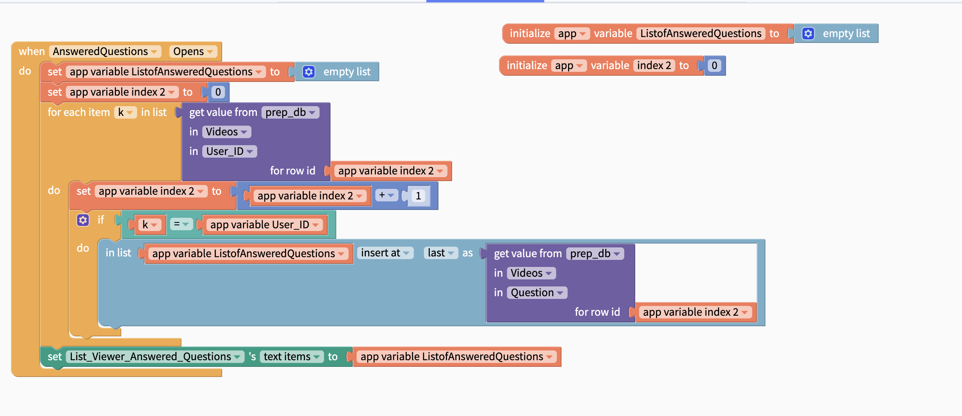Image resolution: width=962 pixels, height=416 pixels.
Task: Open app scope dropdown in initialize index 2
Action: coord(568,66)
